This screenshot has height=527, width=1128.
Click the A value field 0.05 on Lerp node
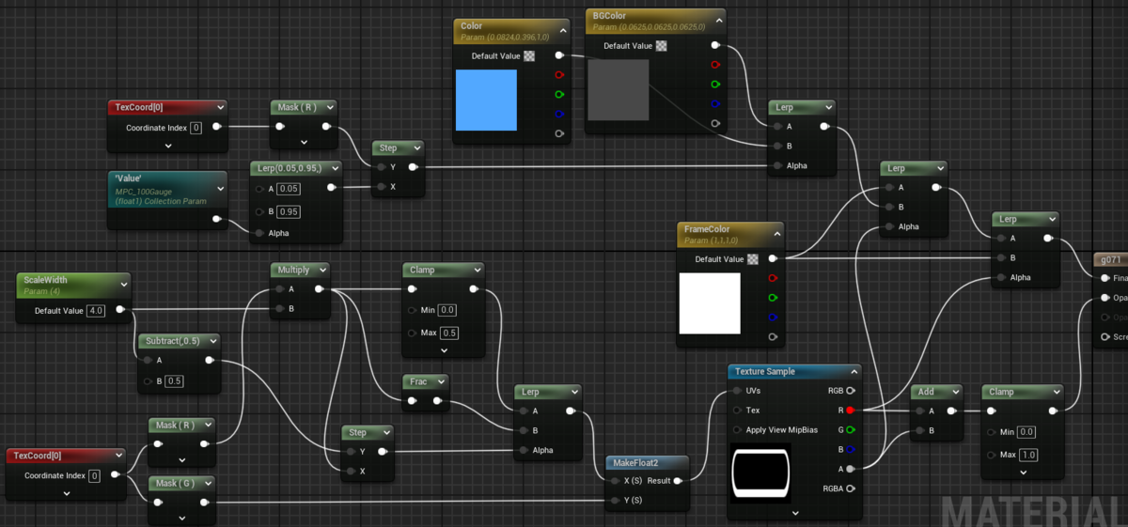(289, 189)
